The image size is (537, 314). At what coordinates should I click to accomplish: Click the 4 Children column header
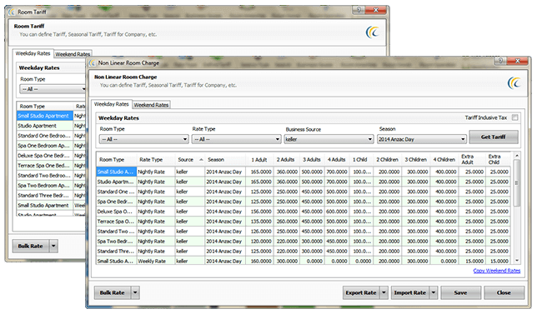pyautogui.click(x=444, y=160)
